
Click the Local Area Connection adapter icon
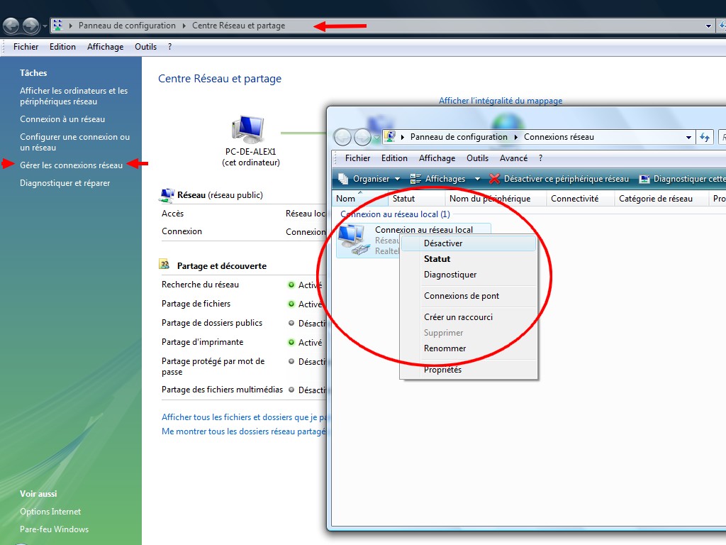pos(352,240)
